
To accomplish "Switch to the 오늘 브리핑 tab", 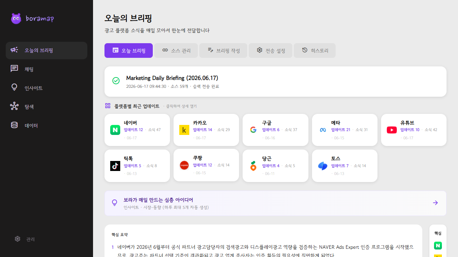I will pyautogui.click(x=129, y=50).
